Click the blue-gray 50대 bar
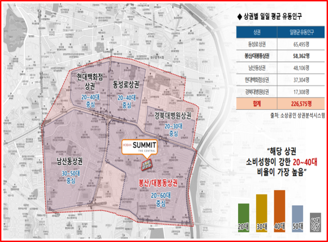This screenshot has width=328, height=242. pos(297,219)
